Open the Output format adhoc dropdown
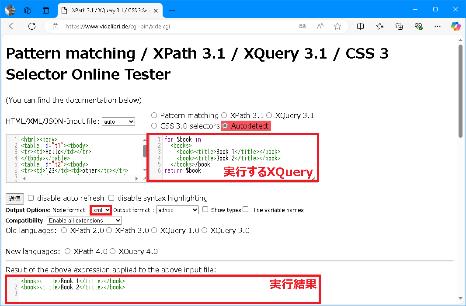466x306 pixels. click(177, 210)
